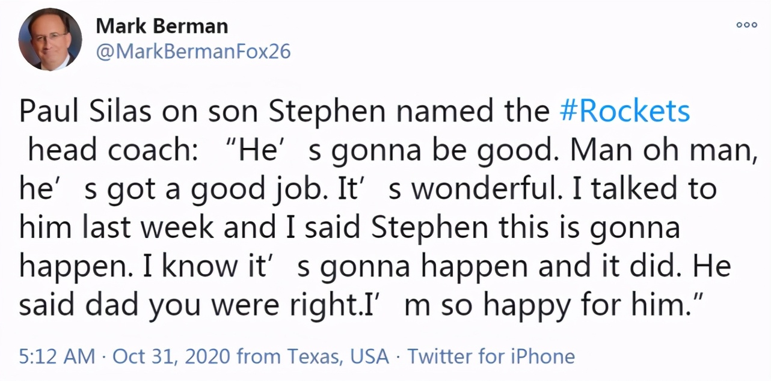Image resolution: width=771 pixels, height=381 pixels.
Task: Click the Twitter for iPhone source label
Action: (x=491, y=356)
